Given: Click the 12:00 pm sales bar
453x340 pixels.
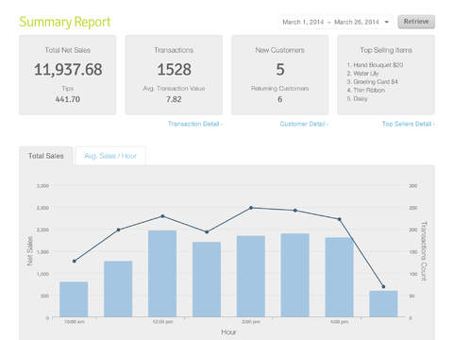Looking at the screenshot, I should pos(162,274).
